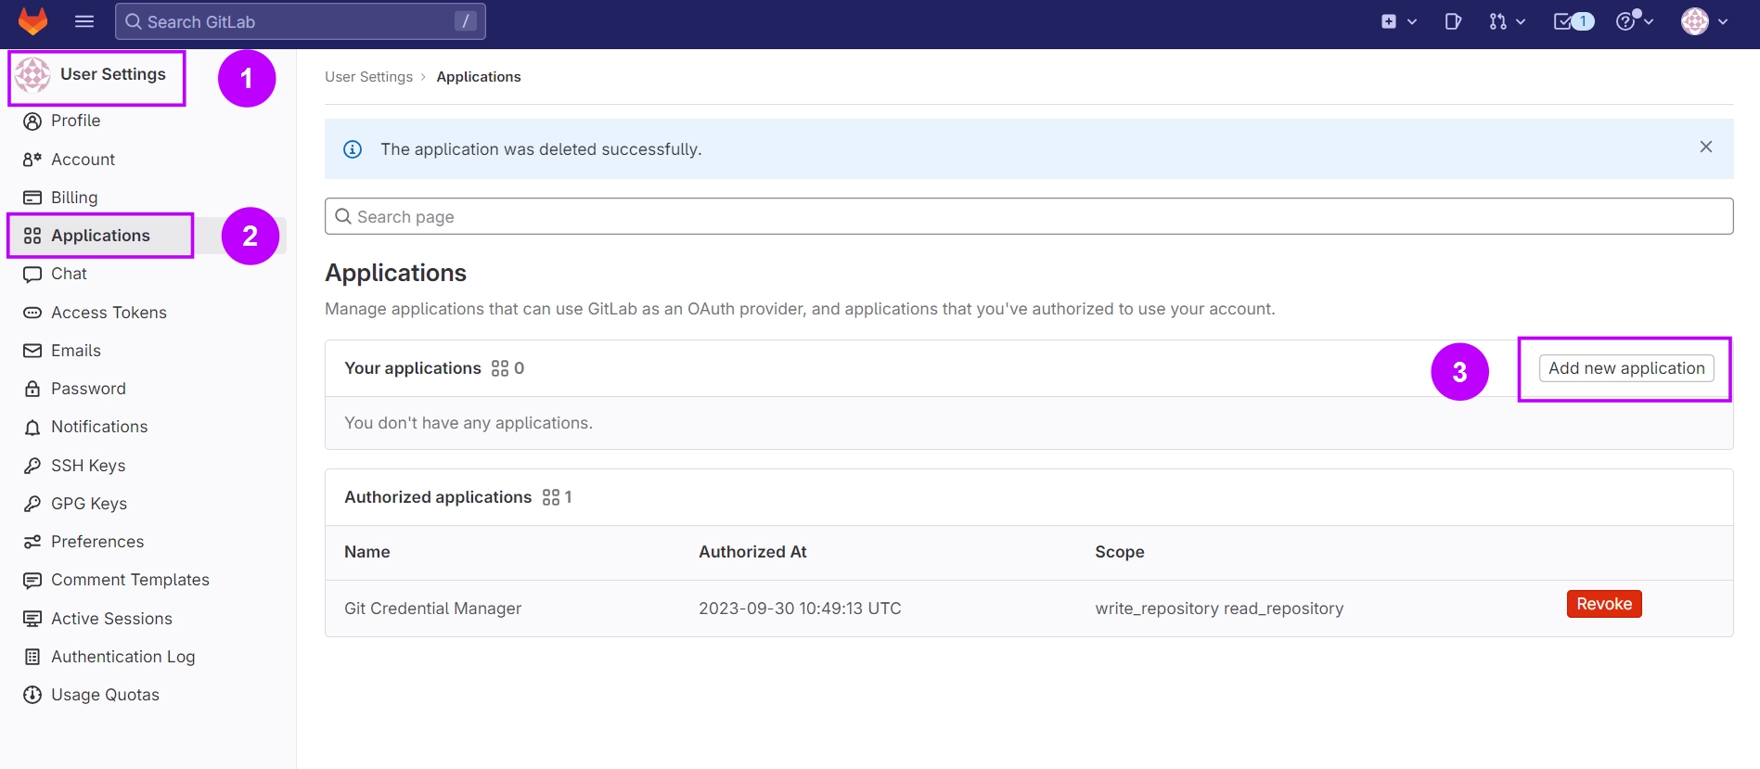1760x769 pixels.
Task: Focus the Search page field
Action: pyautogui.click(x=1028, y=217)
